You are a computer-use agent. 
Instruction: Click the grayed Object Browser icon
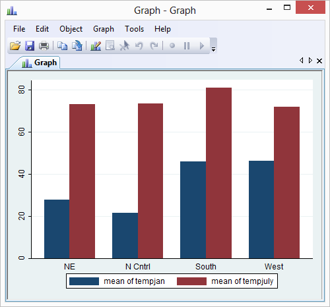(x=110, y=45)
